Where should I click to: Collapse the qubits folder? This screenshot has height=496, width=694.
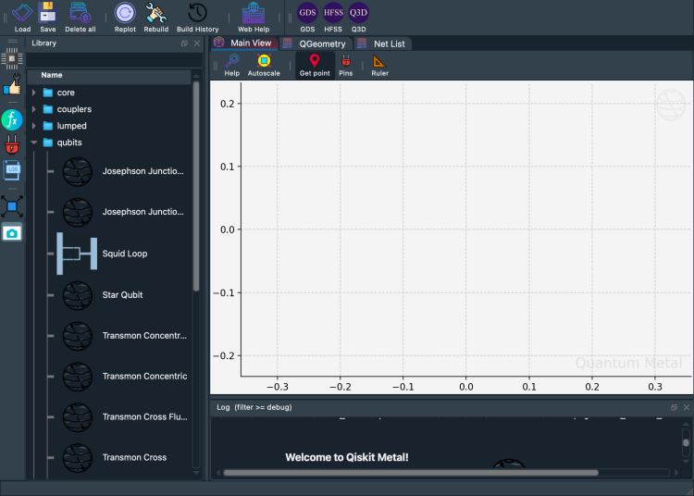(33, 143)
